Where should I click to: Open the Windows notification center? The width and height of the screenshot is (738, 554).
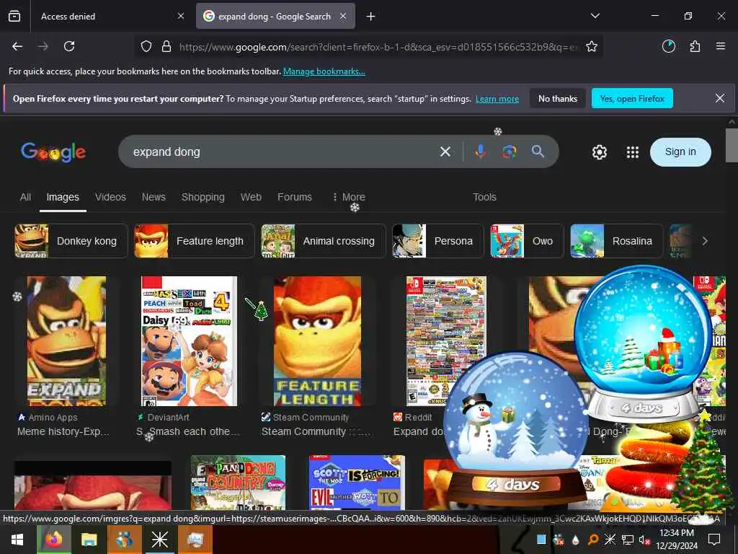point(714,540)
